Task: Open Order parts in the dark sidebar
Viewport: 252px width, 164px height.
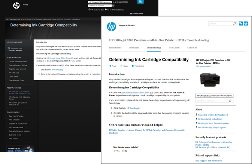Action: tap(13, 77)
